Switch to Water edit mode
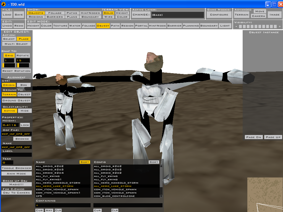This screenshot has width=283, height=212. tap(75, 26)
